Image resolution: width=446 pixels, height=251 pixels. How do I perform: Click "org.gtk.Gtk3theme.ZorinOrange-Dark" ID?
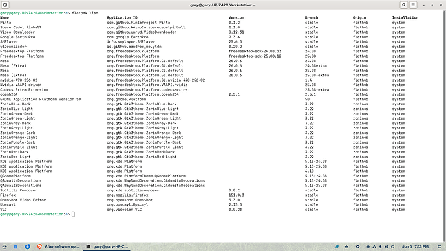pos(144,133)
